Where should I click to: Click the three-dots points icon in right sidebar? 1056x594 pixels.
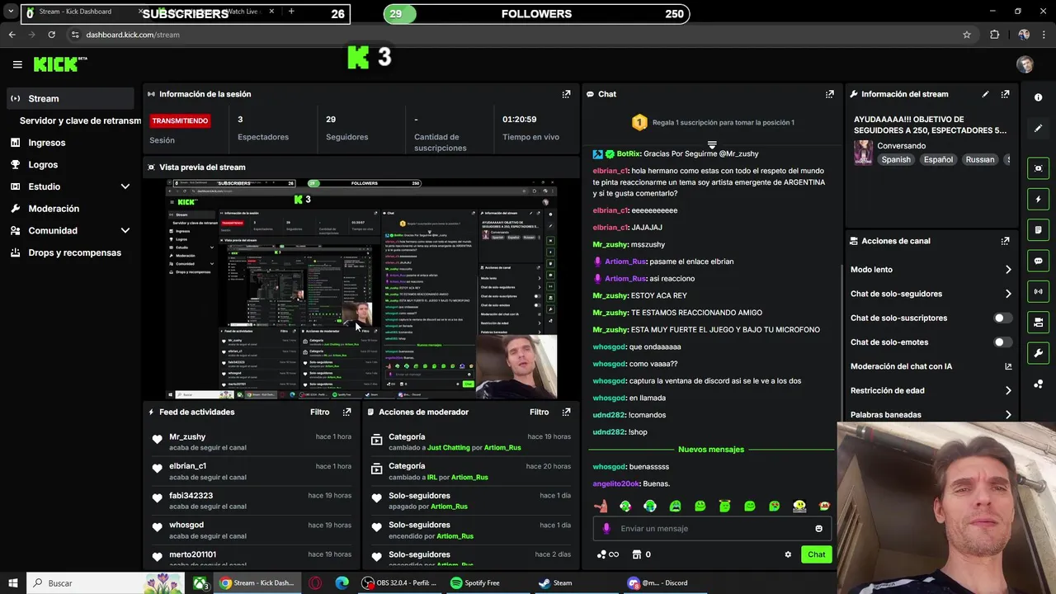click(1038, 384)
